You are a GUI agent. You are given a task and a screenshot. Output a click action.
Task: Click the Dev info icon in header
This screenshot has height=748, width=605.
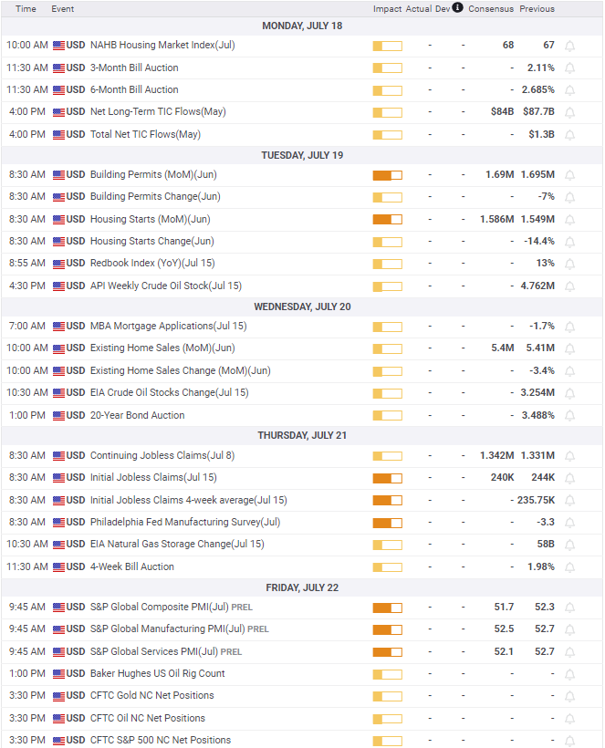[457, 7]
